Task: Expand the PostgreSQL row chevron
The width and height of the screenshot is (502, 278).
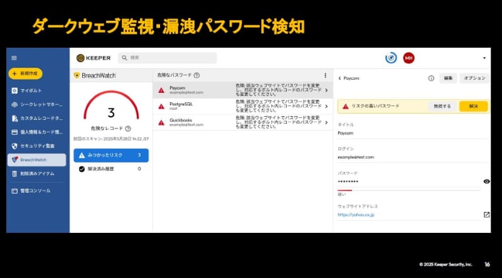Action: tap(326, 106)
